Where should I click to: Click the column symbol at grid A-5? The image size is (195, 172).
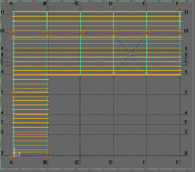pos(13,94)
